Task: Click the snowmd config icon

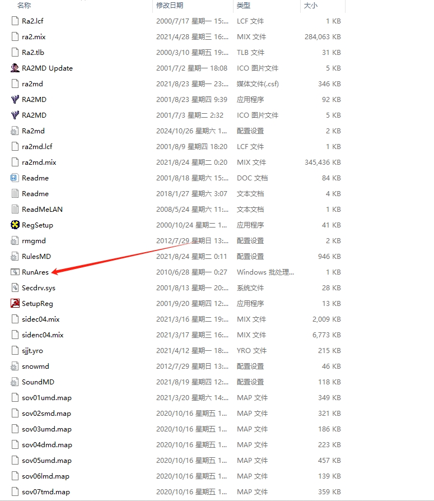Action: (15, 366)
